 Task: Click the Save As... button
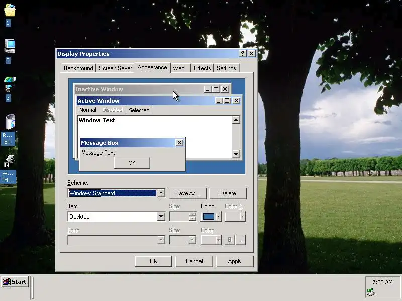coord(187,193)
